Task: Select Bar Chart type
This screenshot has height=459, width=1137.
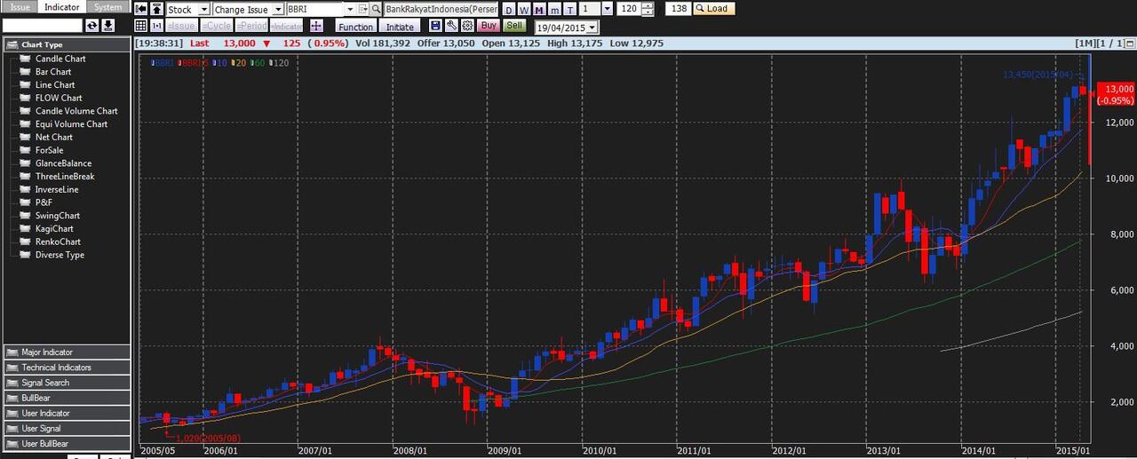Action: point(53,72)
